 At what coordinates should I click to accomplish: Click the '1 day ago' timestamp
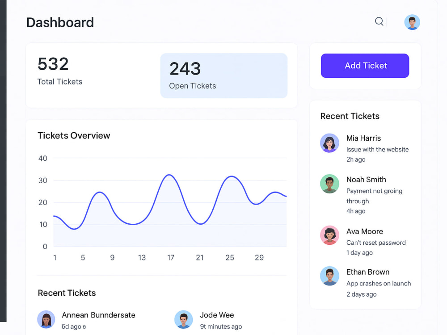pos(359,253)
